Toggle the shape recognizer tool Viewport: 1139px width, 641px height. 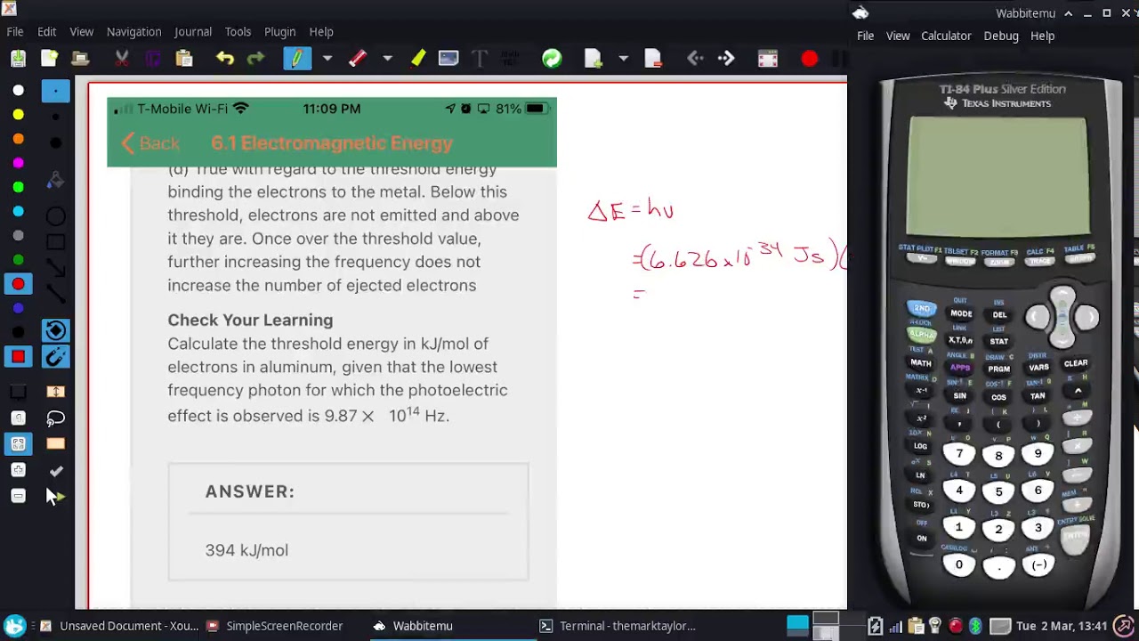55,331
